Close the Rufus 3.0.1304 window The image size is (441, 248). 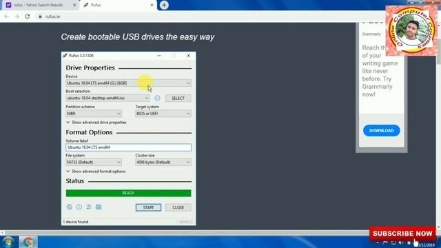[x=188, y=56]
